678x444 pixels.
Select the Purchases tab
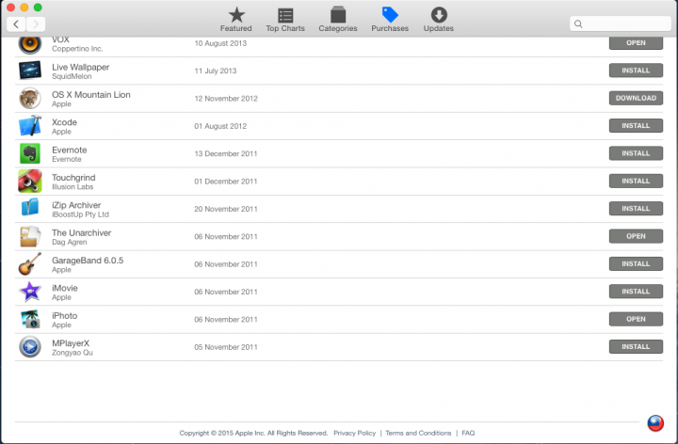click(390, 20)
